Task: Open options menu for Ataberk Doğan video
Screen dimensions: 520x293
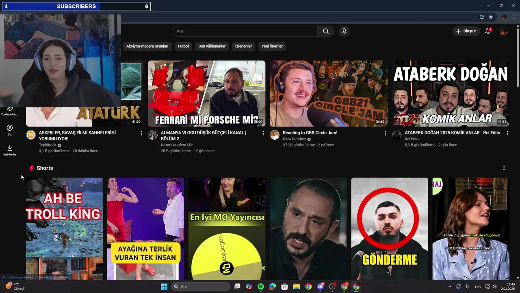Action: [x=507, y=133]
